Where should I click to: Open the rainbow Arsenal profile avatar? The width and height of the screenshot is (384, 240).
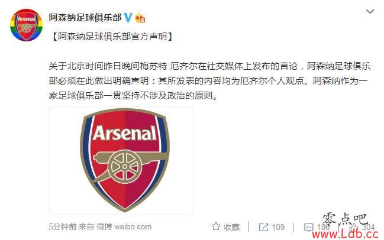pos(26,25)
